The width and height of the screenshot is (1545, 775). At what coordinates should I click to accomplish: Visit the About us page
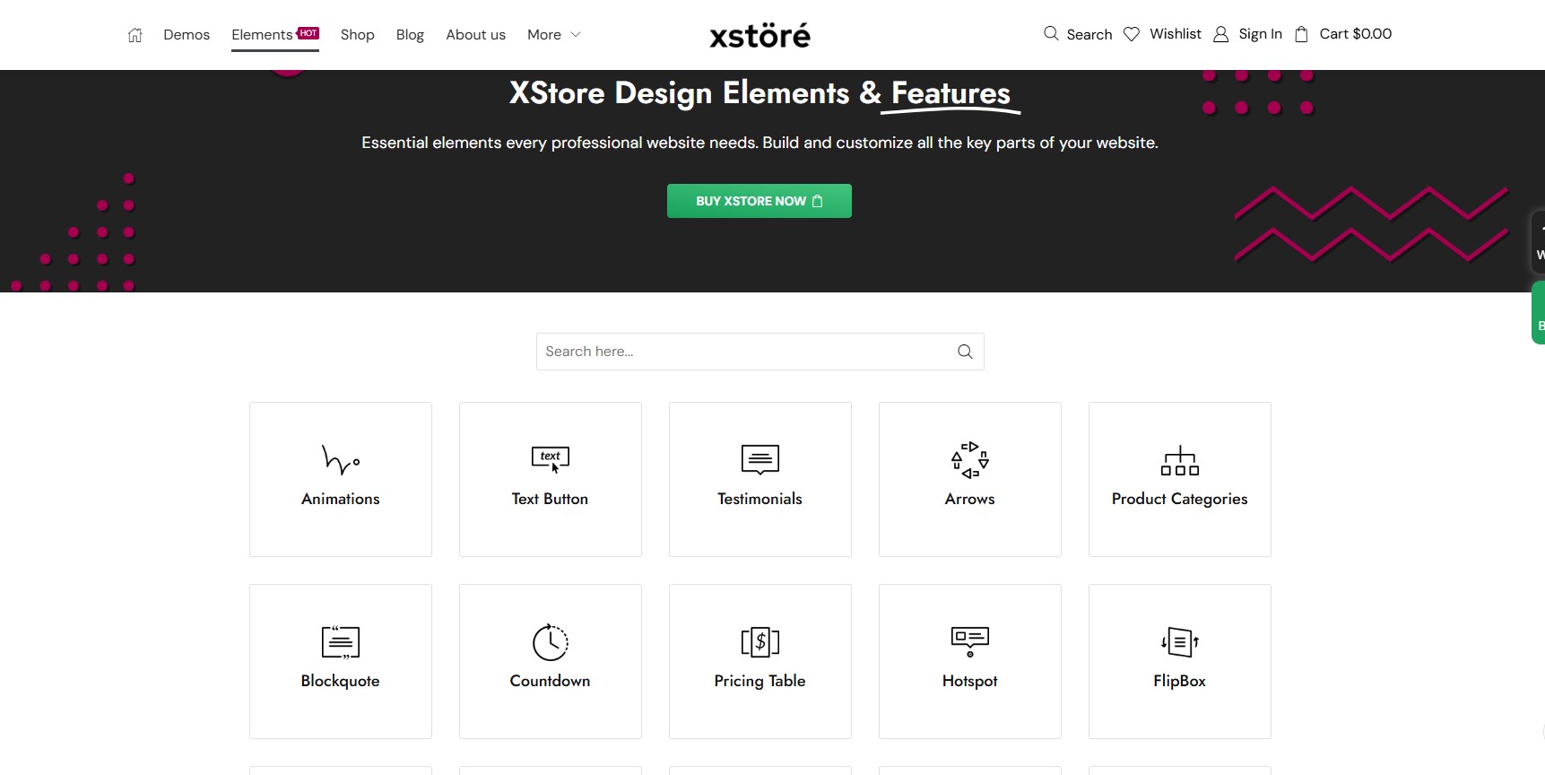[x=476, y=35]
